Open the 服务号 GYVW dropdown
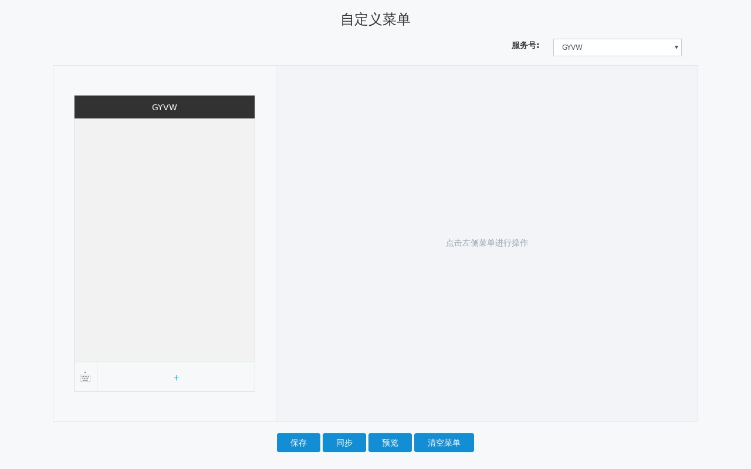 [x=617, y=47]
